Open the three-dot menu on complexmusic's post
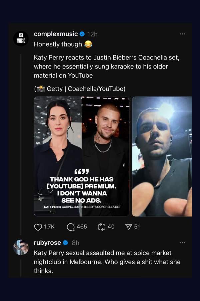 pos(182,34)
